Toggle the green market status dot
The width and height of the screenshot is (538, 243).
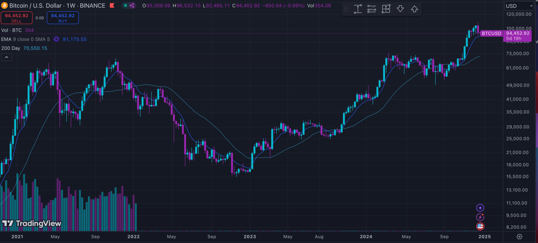[125, 5]
